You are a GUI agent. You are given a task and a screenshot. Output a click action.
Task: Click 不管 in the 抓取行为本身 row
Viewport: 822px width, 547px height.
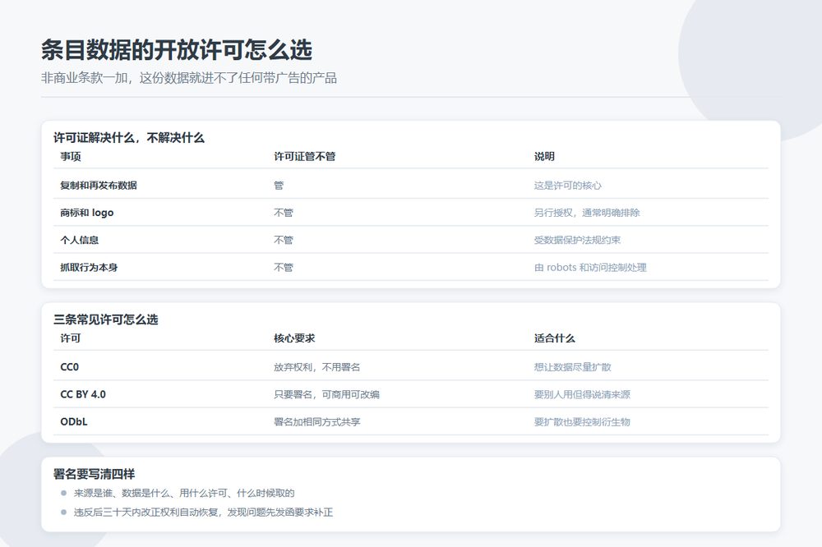point(283,267)
